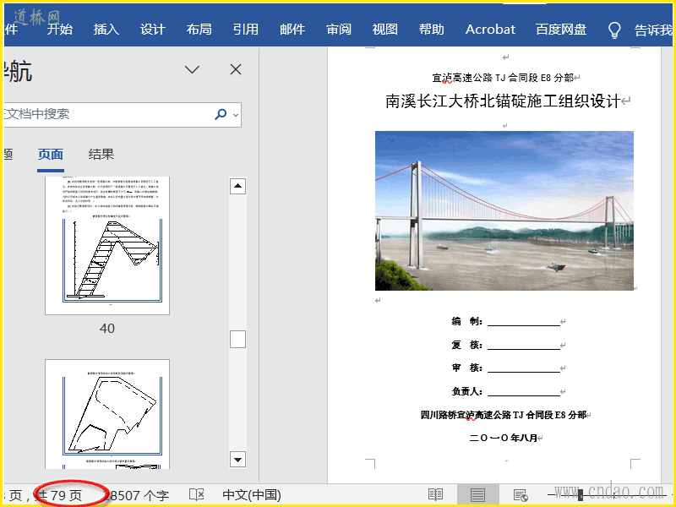Screen dimensions: 676x507
Task: Click the 复 核 signature line
Action: (x=523, y=345)
